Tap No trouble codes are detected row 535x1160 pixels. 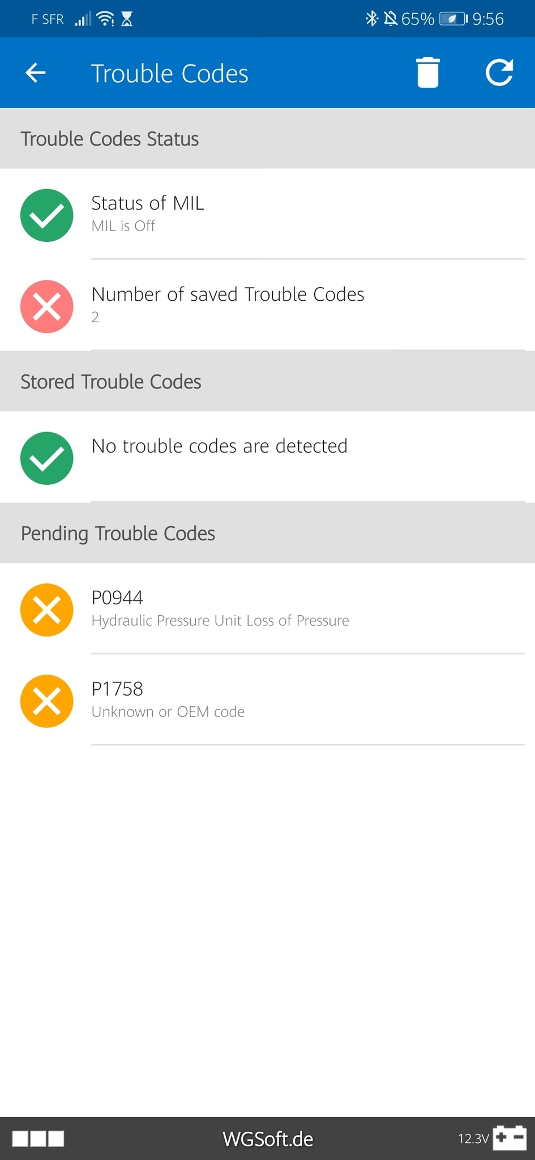(x=267, y=457)
